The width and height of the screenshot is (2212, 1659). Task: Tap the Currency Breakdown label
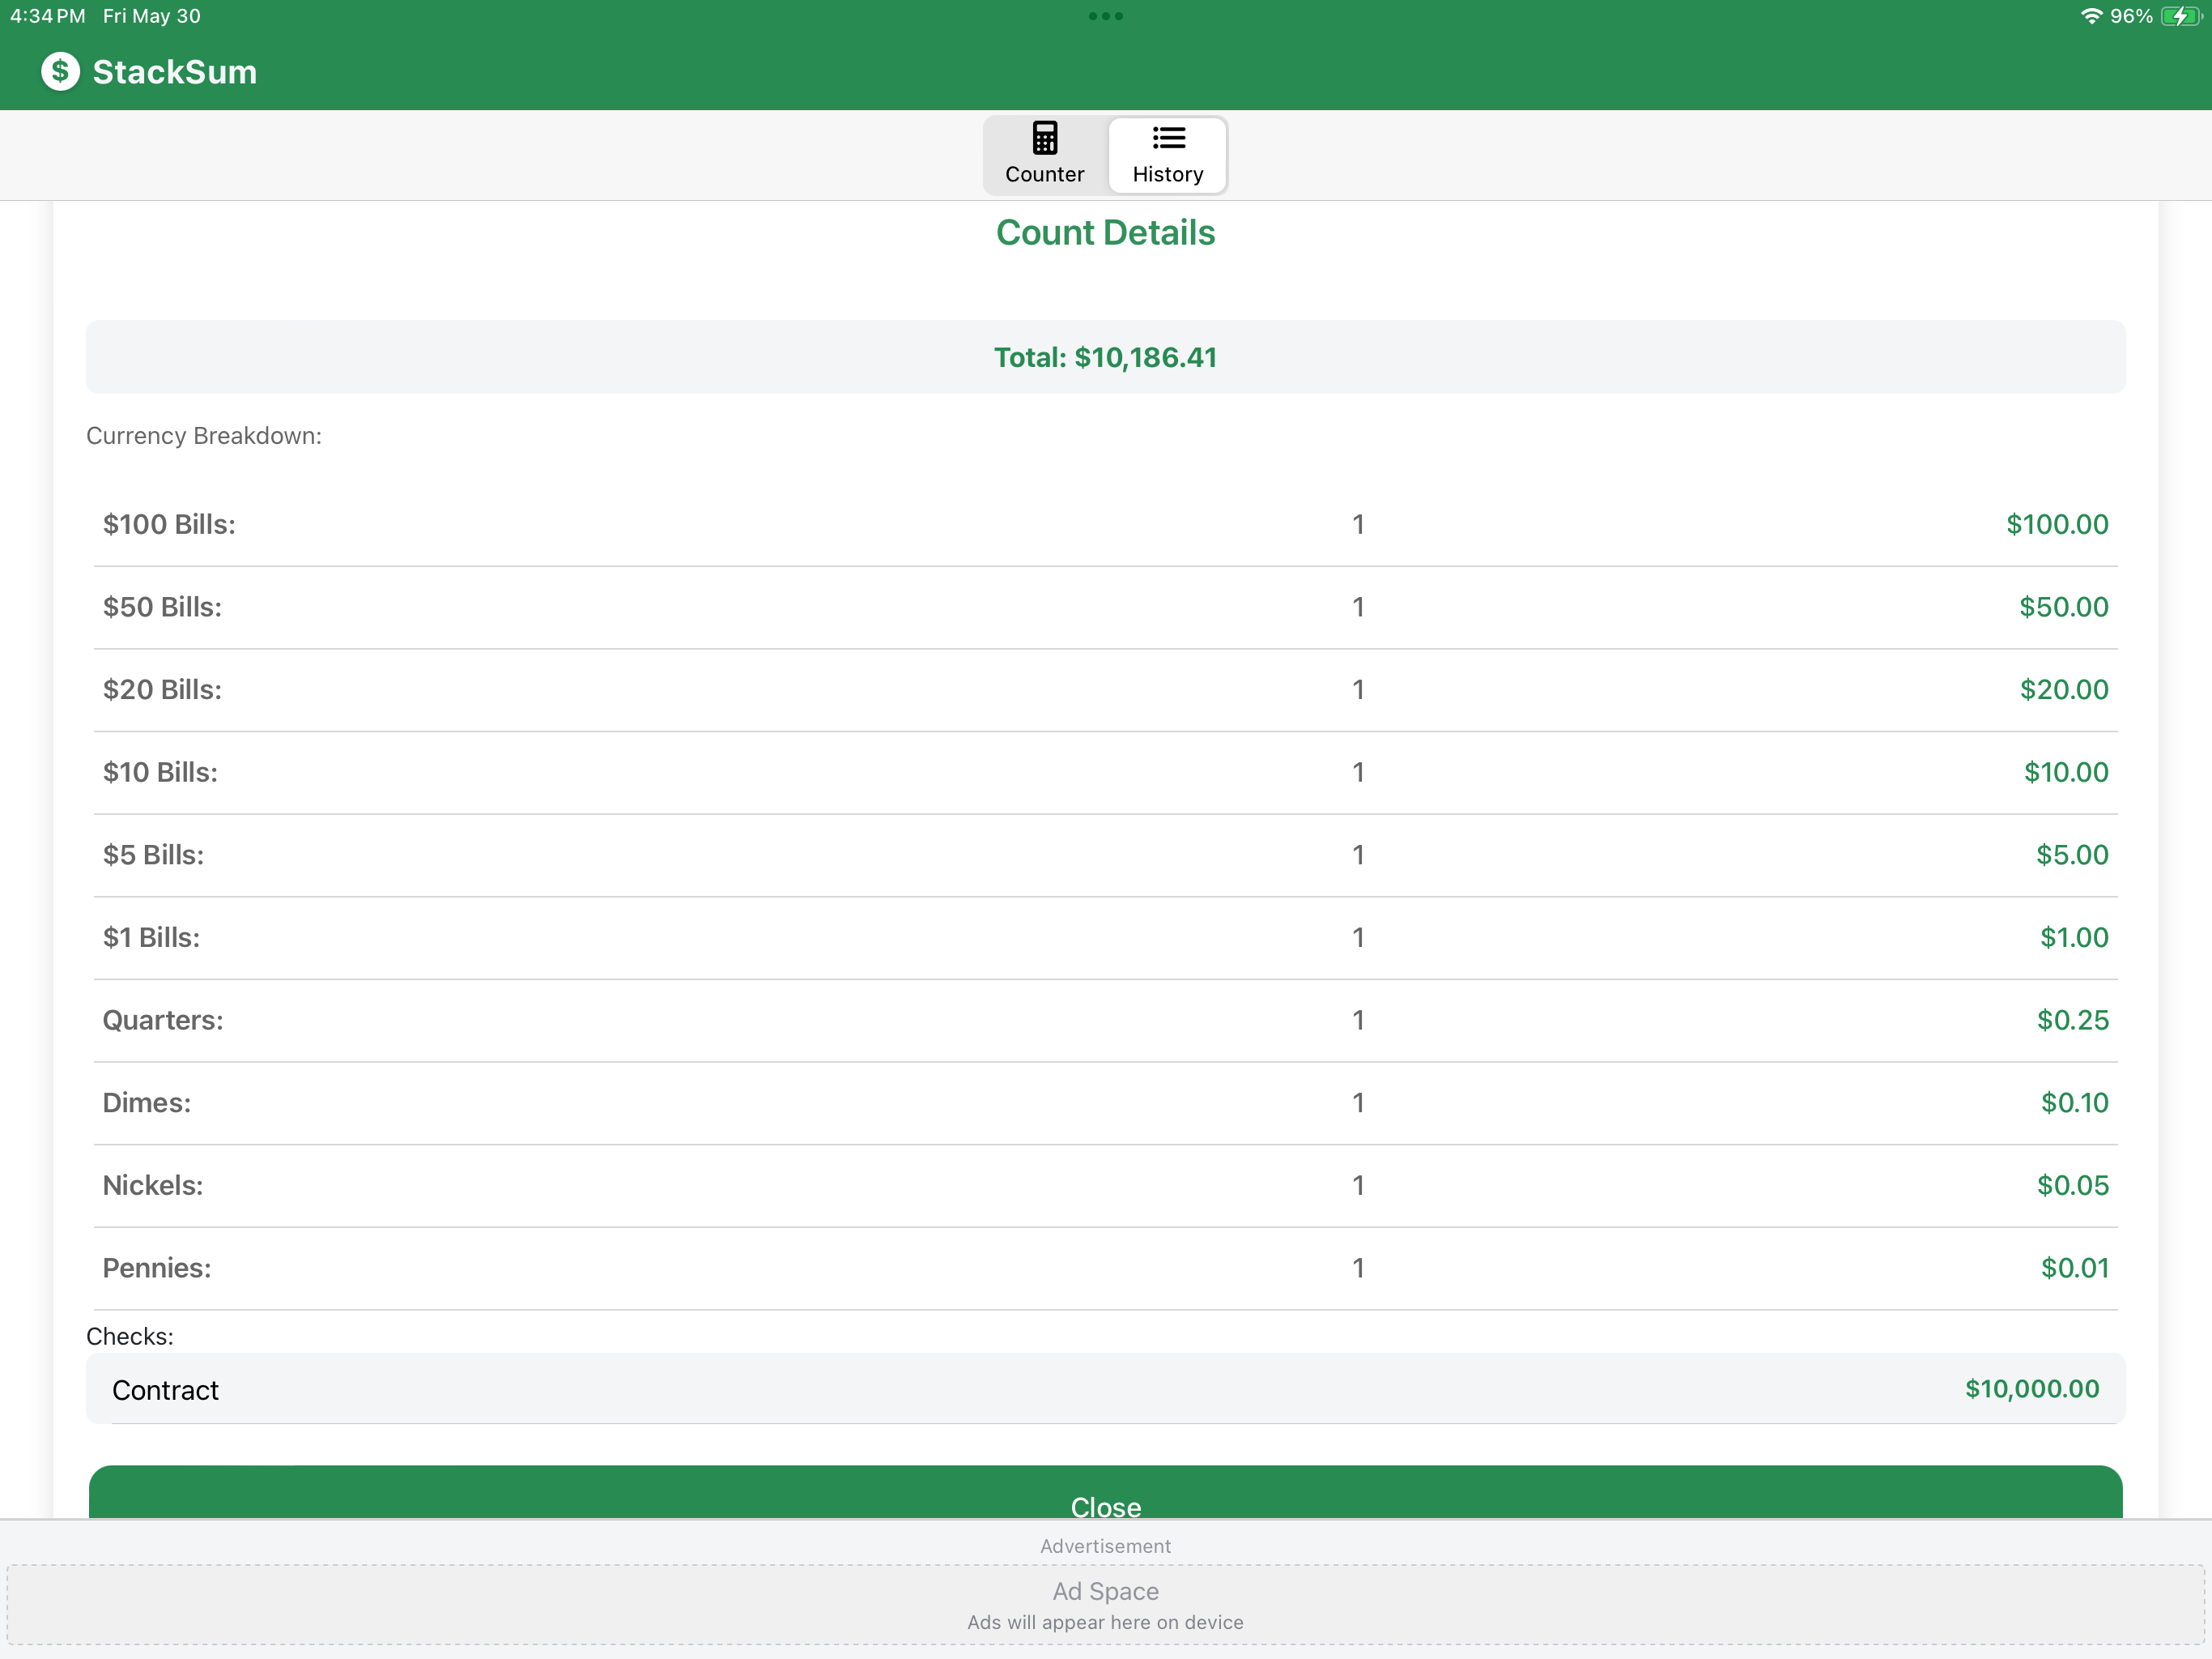204,437
